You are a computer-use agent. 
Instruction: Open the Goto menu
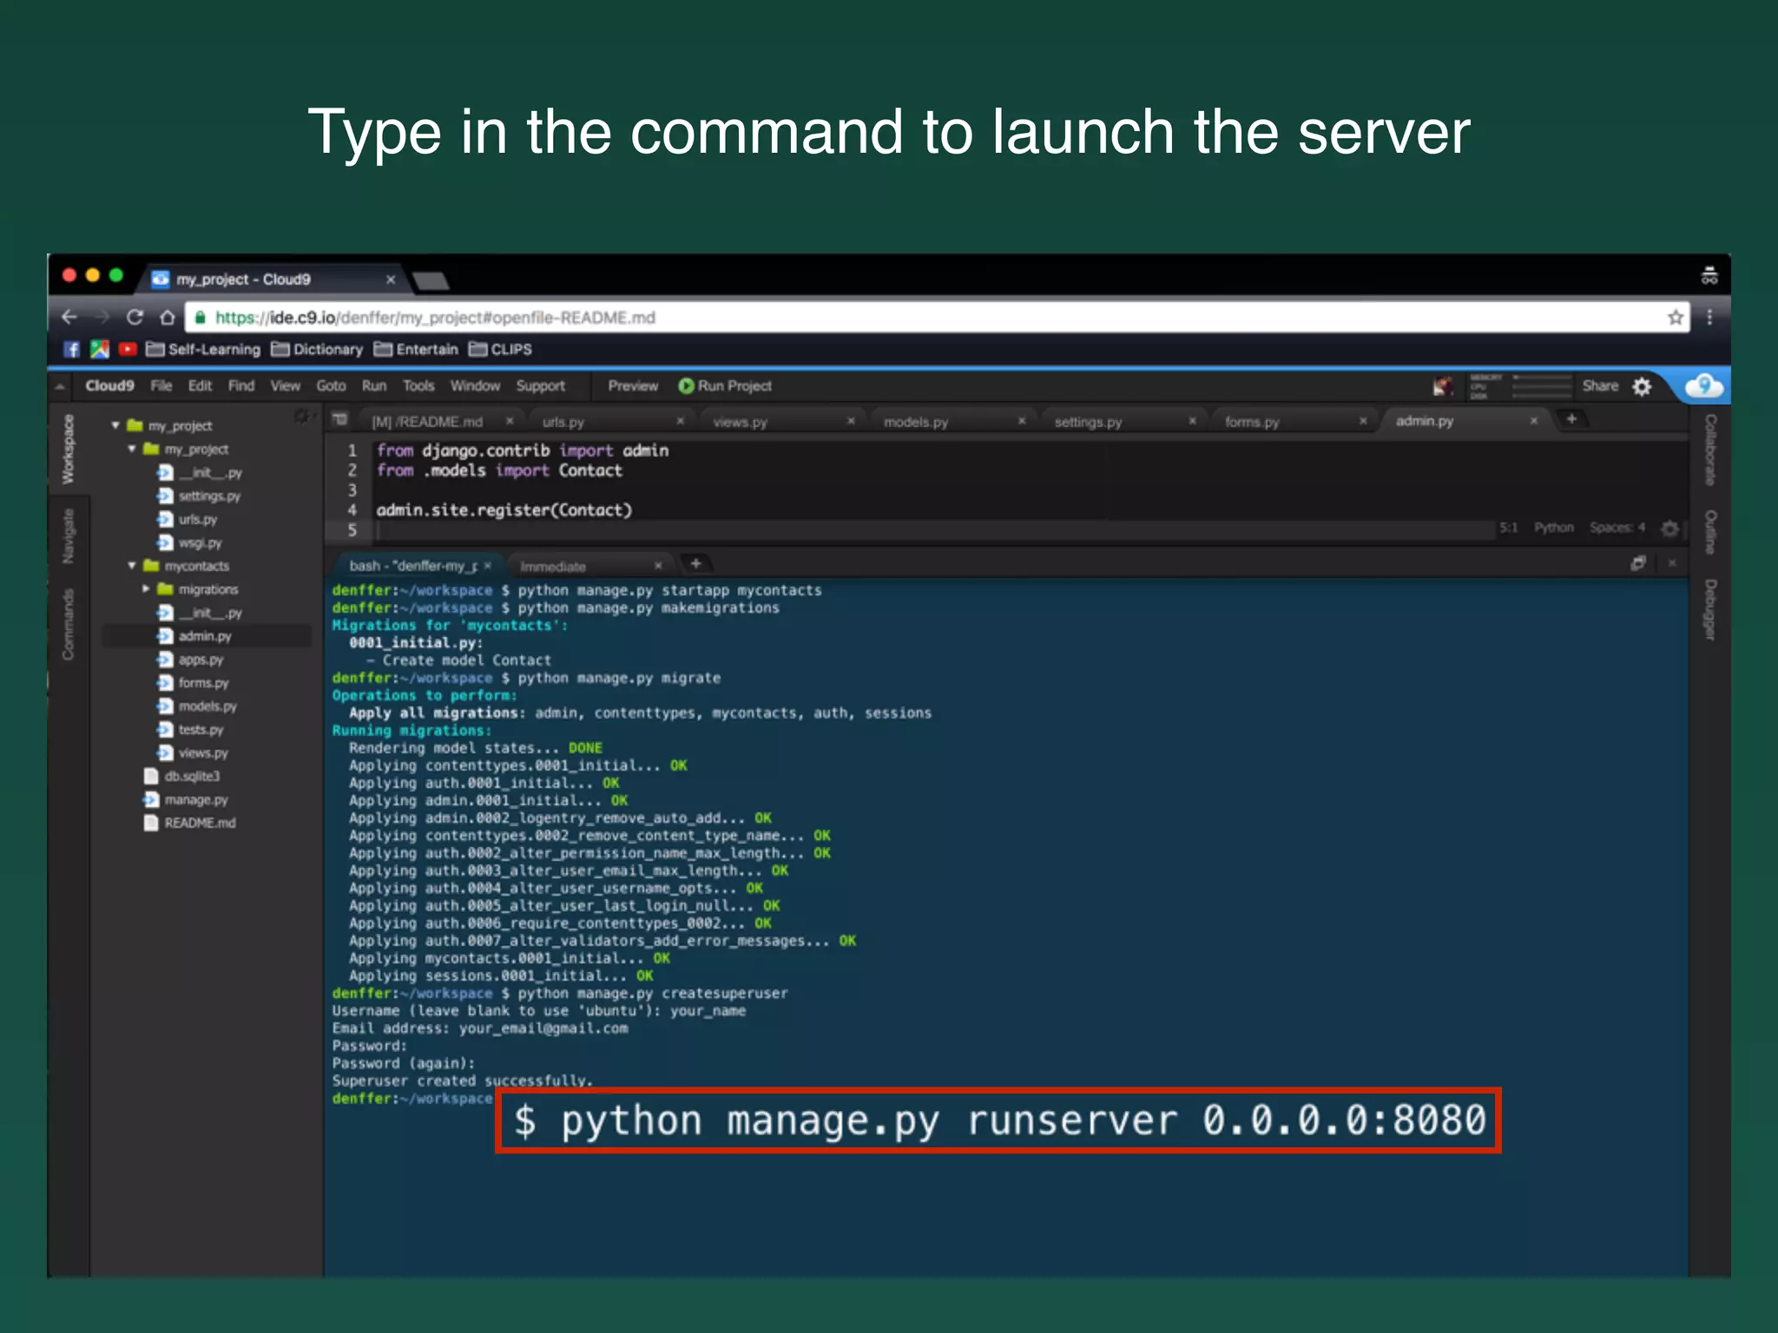(x=331, y=386)
